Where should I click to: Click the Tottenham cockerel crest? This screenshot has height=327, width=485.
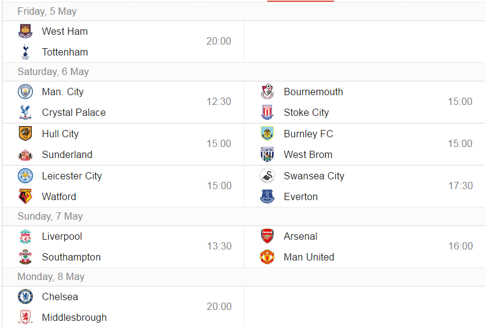point(26,52)
